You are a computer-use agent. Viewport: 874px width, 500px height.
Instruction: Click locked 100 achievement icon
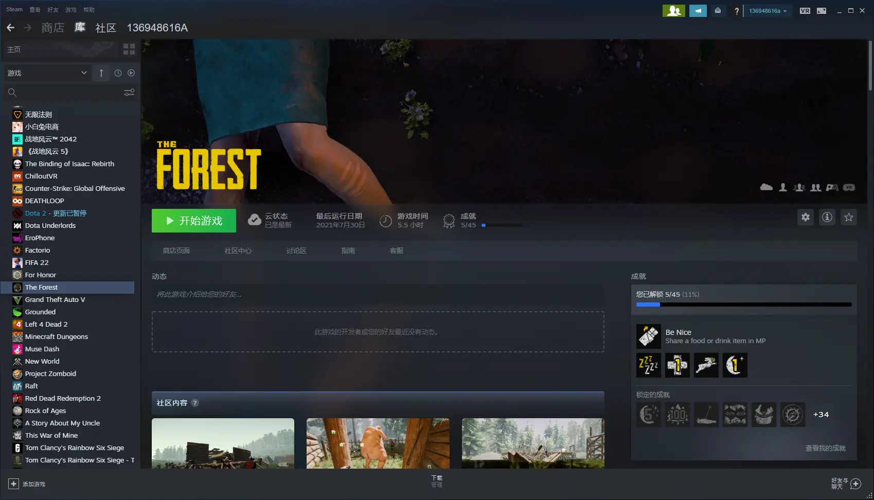click(677, 415)
